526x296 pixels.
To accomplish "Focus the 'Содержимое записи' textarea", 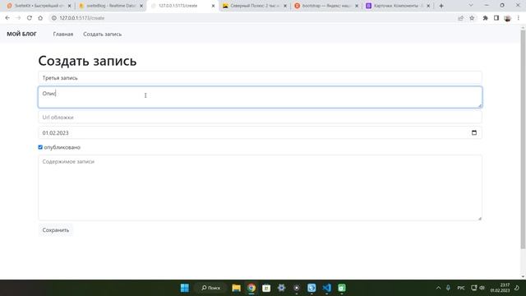I will tap(260, 187).
